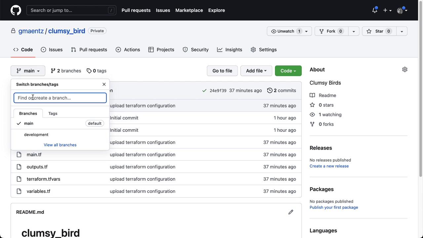Image resolution: width=423 pixels, height=238 pixels.
Task: Close the Switch branches/tags popup
Action: (104, 84)
